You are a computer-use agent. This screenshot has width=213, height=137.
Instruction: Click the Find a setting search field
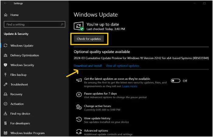coord(34,24)
